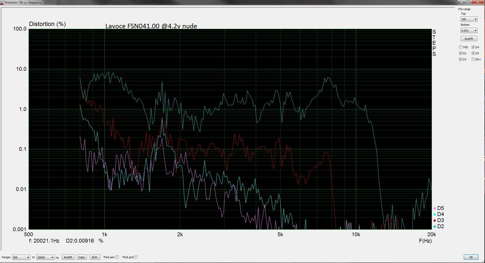The width and height of the screenshot is (485, 263).
Task: Click the 100.0 distortion axis label
Action: (x=20, y=29)
